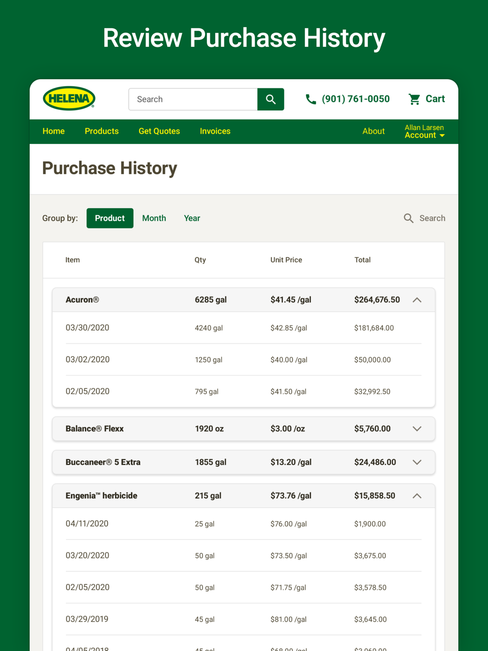Open the Cart link
This screenshot has width=488, height=651.
pos(435,99)
